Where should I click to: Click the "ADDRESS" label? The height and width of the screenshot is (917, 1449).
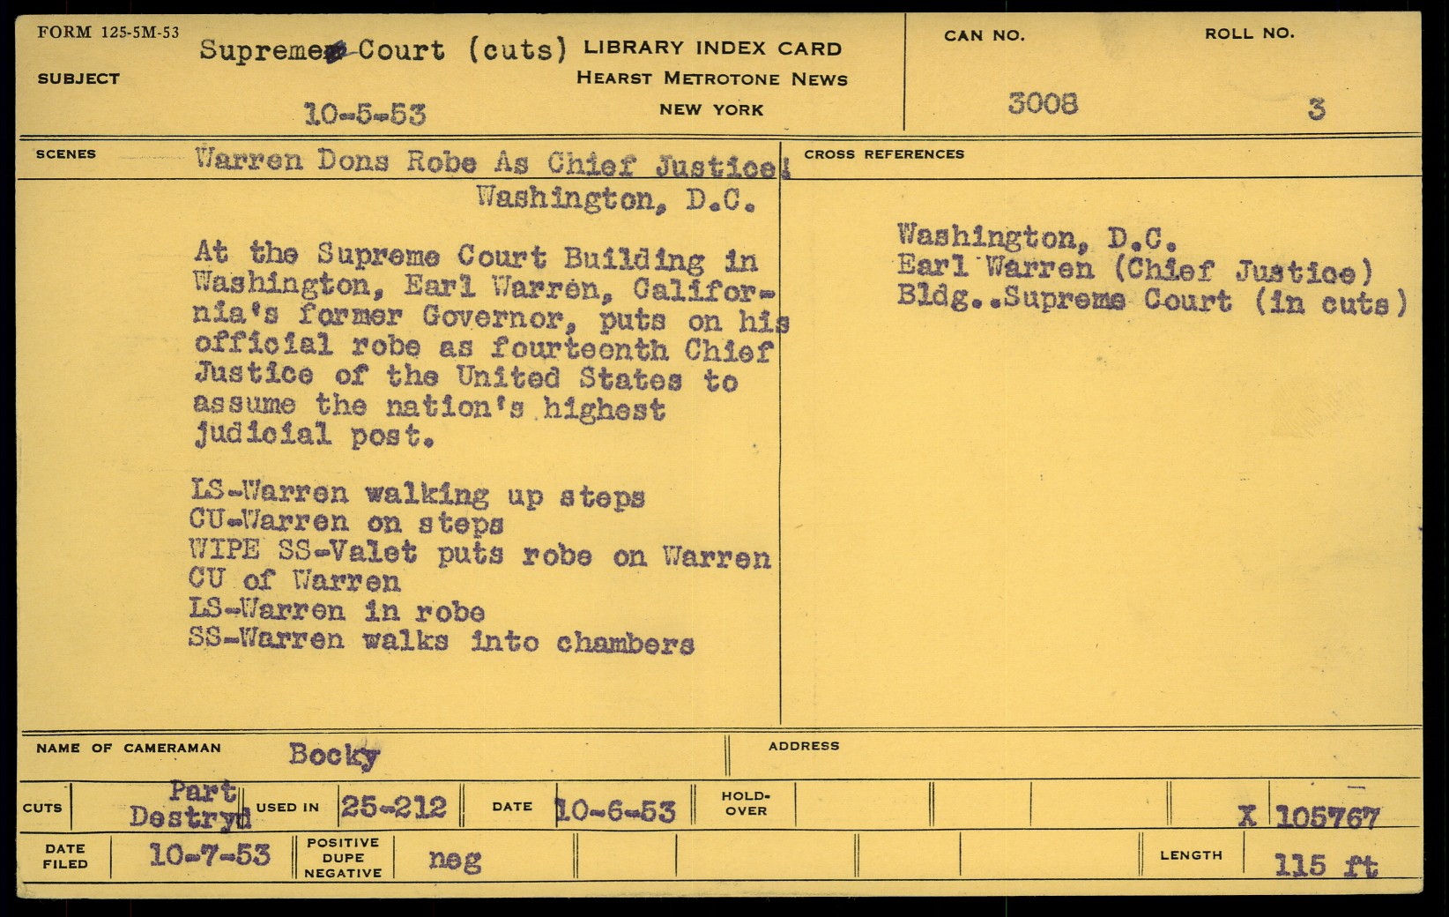pos(804,746)
